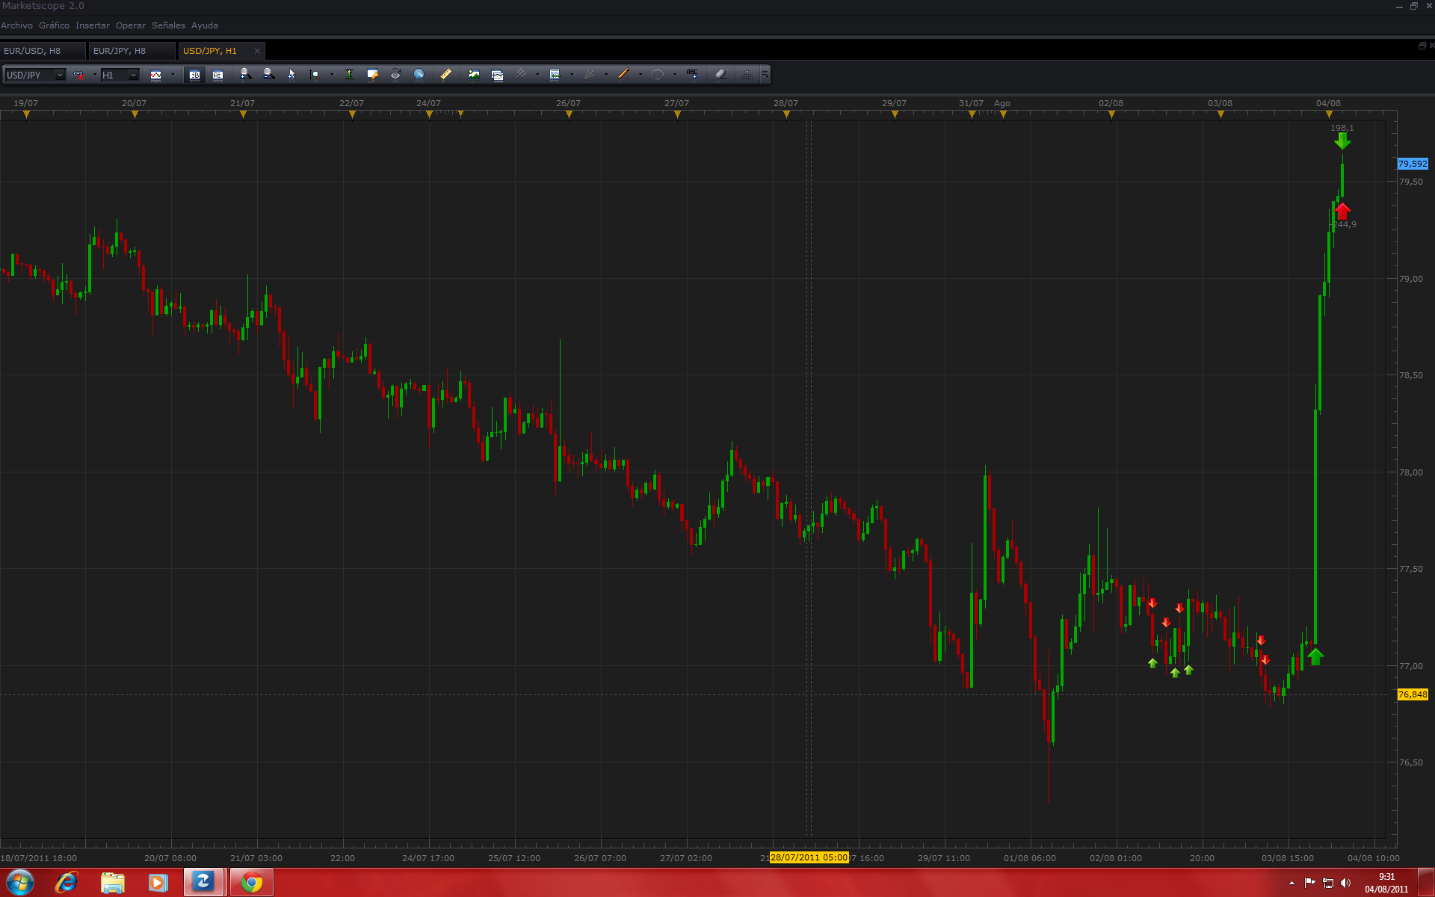Viewport: 1435px width, 897px height.
Task: Select the eraser tool in toolbar
Action: [720, 74]
